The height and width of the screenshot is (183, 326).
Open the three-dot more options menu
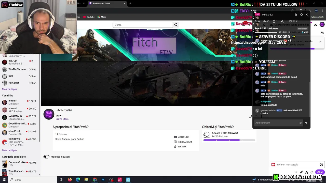[x=261, y=117]
